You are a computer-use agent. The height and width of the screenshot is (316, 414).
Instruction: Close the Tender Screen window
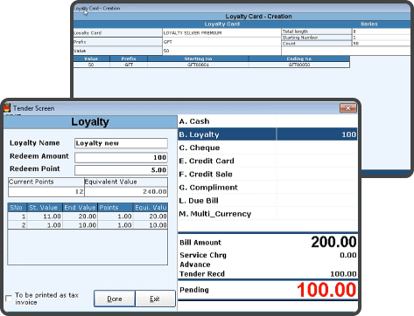[347, 108]
